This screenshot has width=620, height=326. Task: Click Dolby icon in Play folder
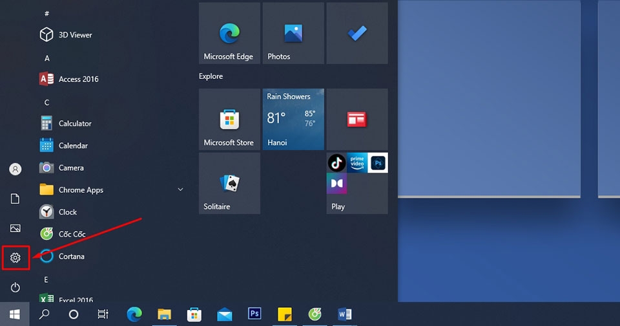coord(337,184)
